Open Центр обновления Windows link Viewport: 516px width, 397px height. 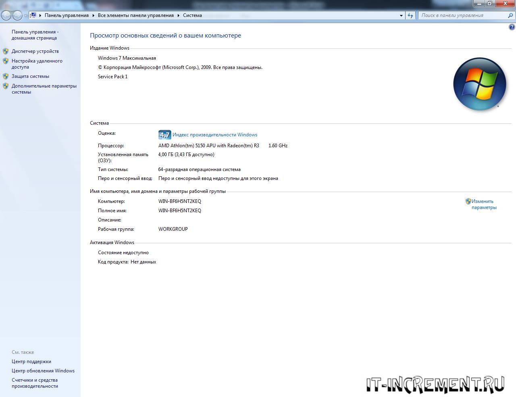pos(43,371)
